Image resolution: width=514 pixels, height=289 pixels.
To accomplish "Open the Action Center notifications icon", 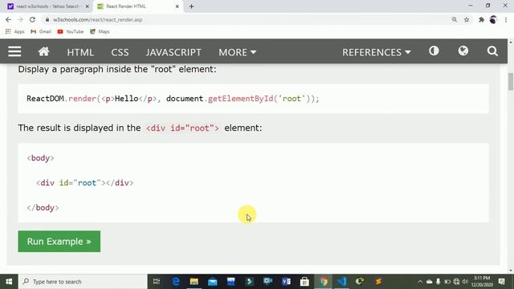I will click(501, 282).
